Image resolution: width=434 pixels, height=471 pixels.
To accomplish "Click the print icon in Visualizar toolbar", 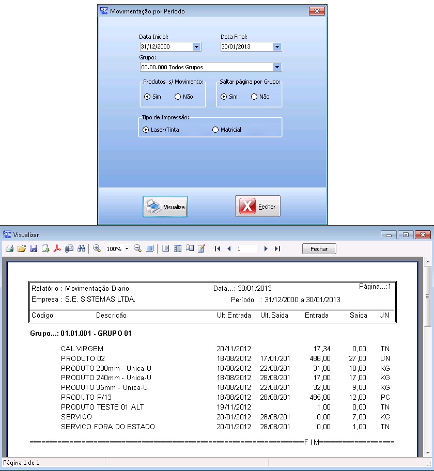I will click(9, 249).
